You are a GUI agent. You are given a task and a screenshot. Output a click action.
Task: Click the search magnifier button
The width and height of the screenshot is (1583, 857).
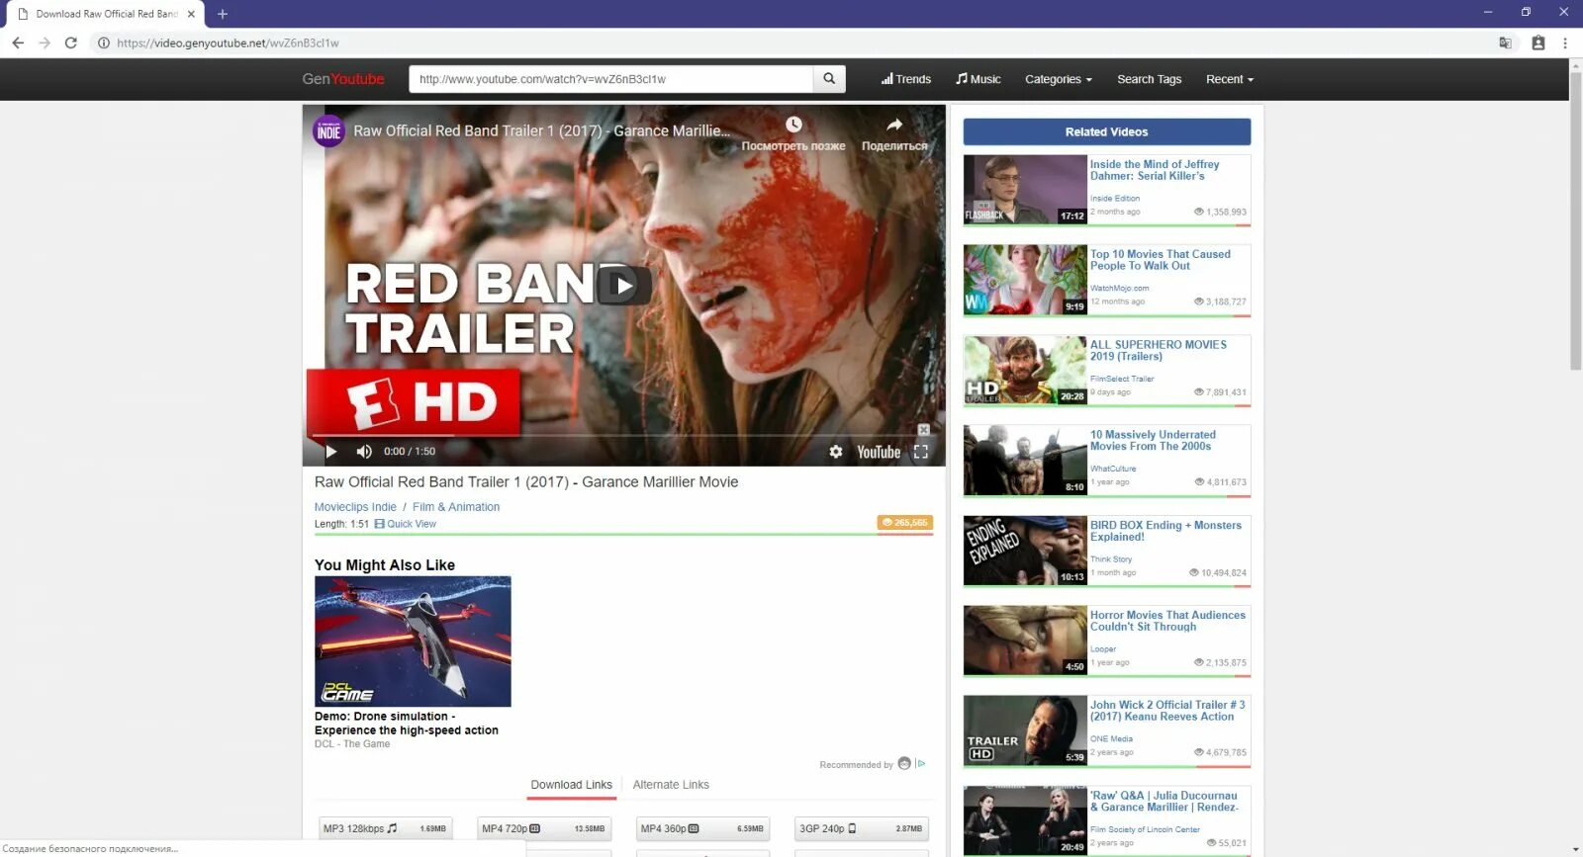pos(829,79)
